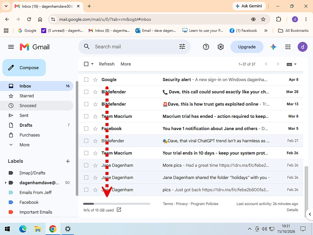Viewport: 313px width, 235px height.
Task: Open Drafts folder
Action: [37, 125]
